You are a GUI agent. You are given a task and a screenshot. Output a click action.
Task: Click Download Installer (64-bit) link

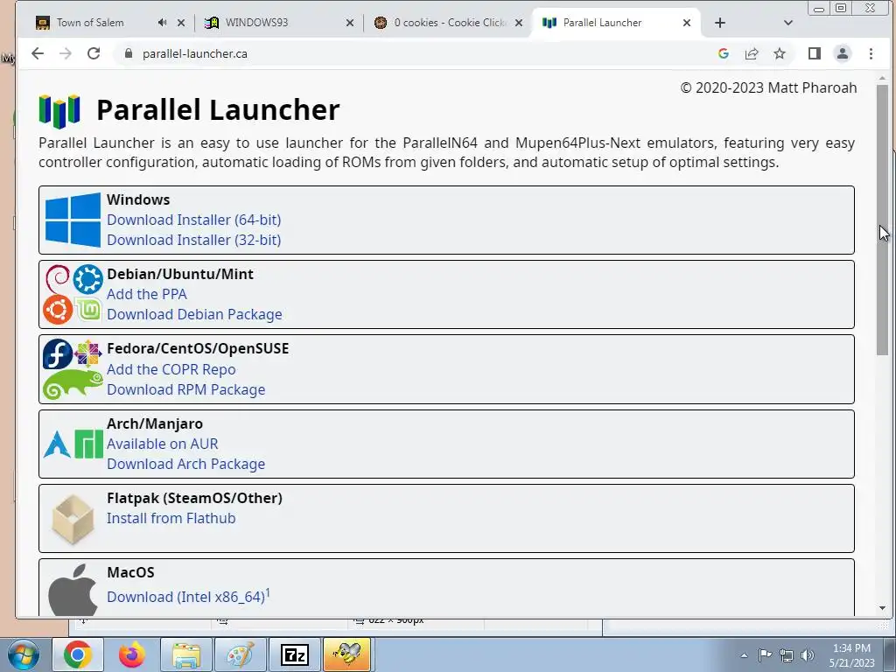[193, 220]
